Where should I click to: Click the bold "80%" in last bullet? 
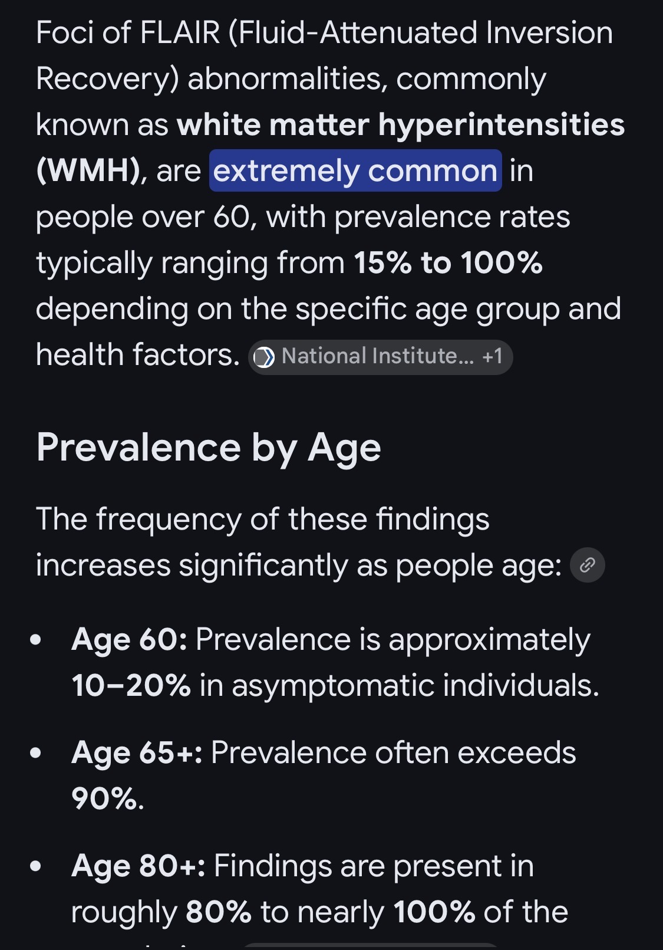coord(219,912)
